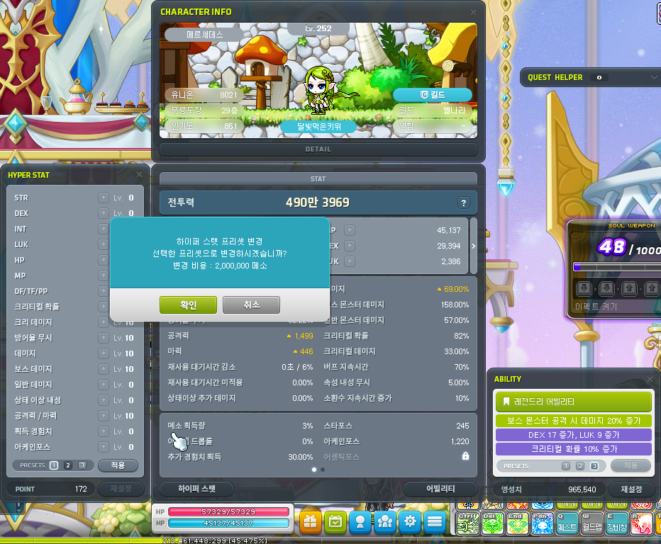Toggle 이펙트 켜기 in the Soul Weapon panel

(596, 307)
